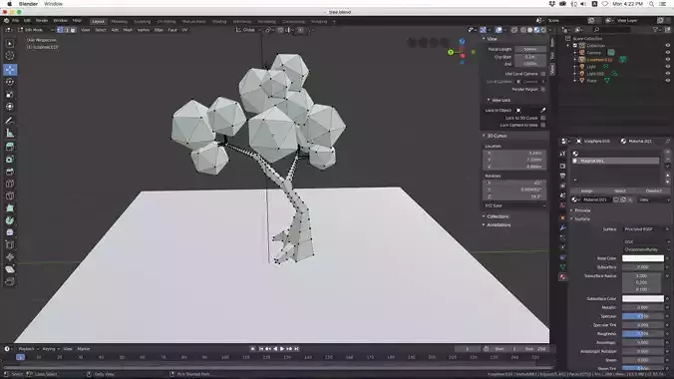Viewport: 674px width, 379px height.
Task: Adjust the Roughness slider
Action: (643, 334)
